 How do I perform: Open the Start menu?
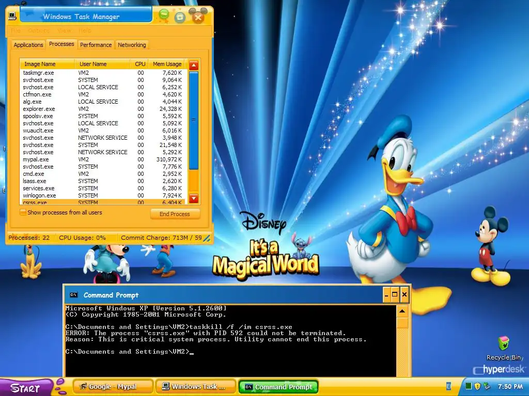[26, 388]
